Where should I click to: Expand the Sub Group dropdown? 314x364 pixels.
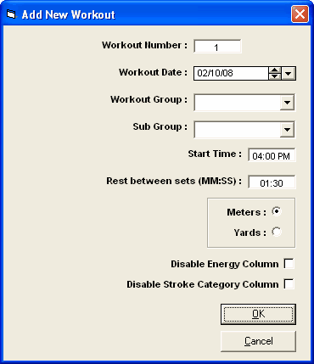click(x=287, y=130)
